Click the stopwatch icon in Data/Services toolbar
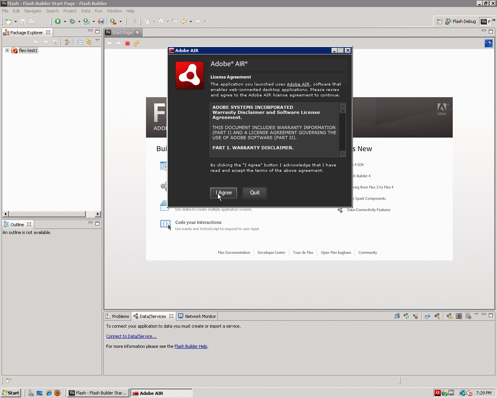Viewport: 497px width, 398px height. [x=427, y=316]
